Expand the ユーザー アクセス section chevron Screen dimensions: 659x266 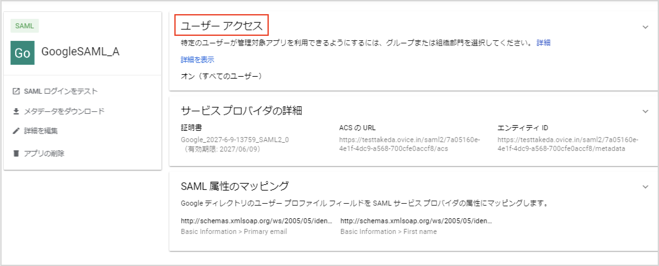[x=645, y=27]
